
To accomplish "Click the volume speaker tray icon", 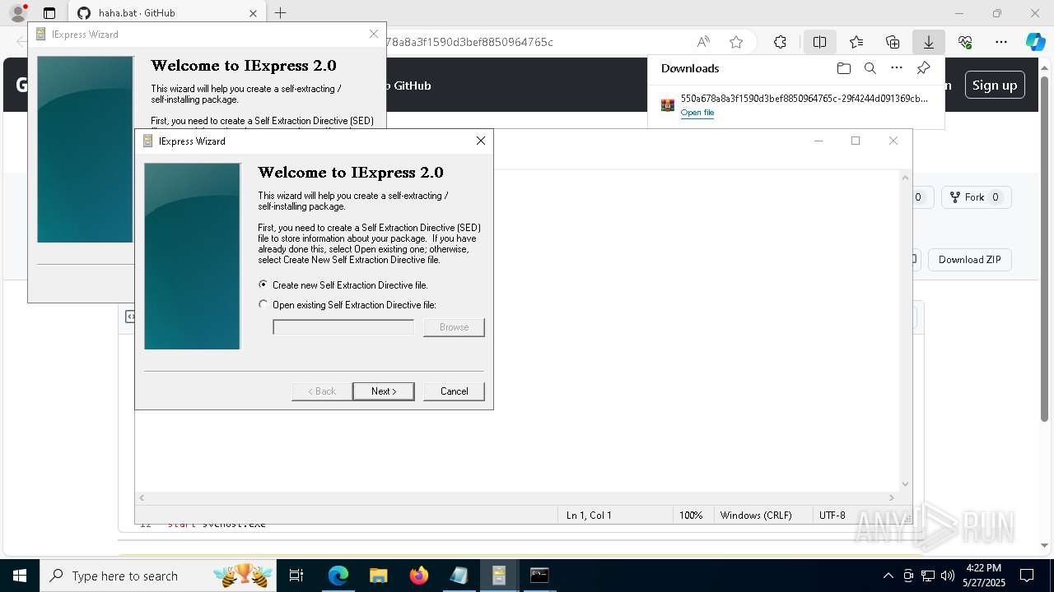I will pos(947,576).
